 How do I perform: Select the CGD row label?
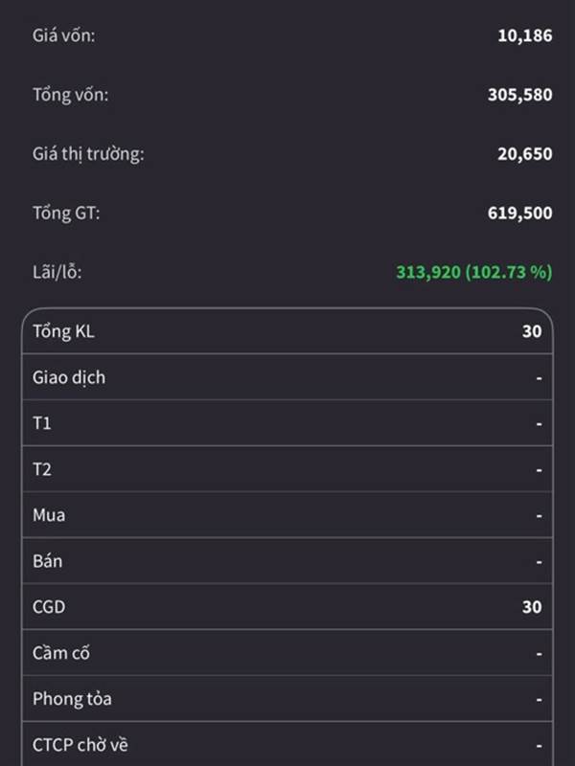point(49,607)
